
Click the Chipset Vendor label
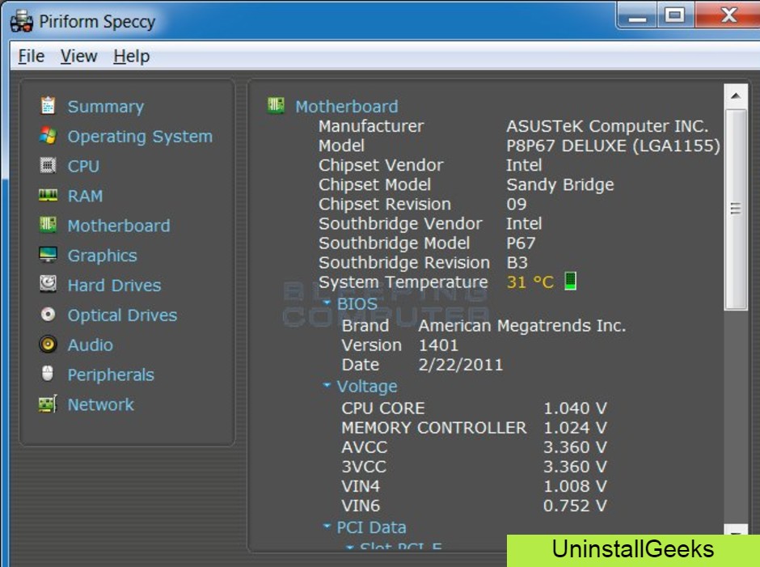pos(381,165)
